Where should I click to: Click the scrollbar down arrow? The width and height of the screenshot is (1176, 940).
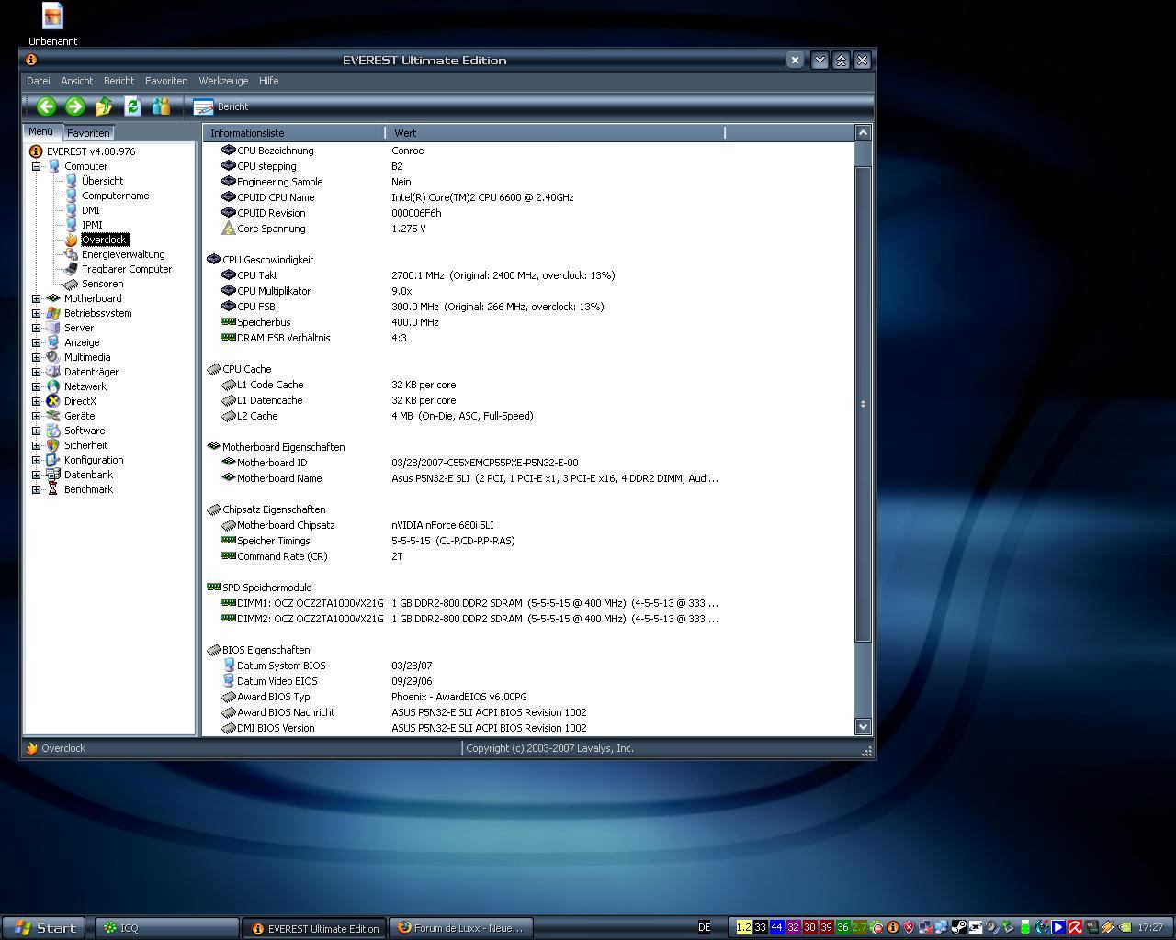(863, 726)
